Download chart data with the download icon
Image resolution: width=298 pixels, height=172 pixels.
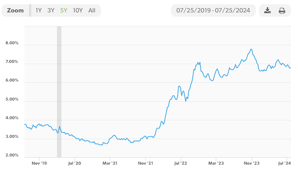267,10
